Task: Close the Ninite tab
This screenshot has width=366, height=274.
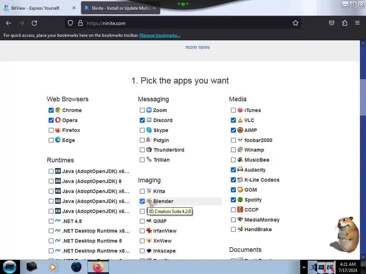Action: click(154, 8)
